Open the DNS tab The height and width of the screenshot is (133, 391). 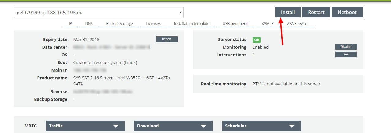tap(89, 24)
